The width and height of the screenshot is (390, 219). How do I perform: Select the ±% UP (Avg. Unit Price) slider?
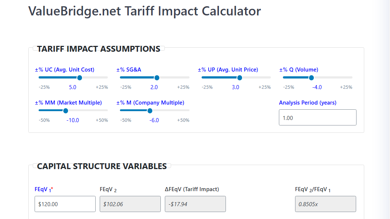click(240, 78)
